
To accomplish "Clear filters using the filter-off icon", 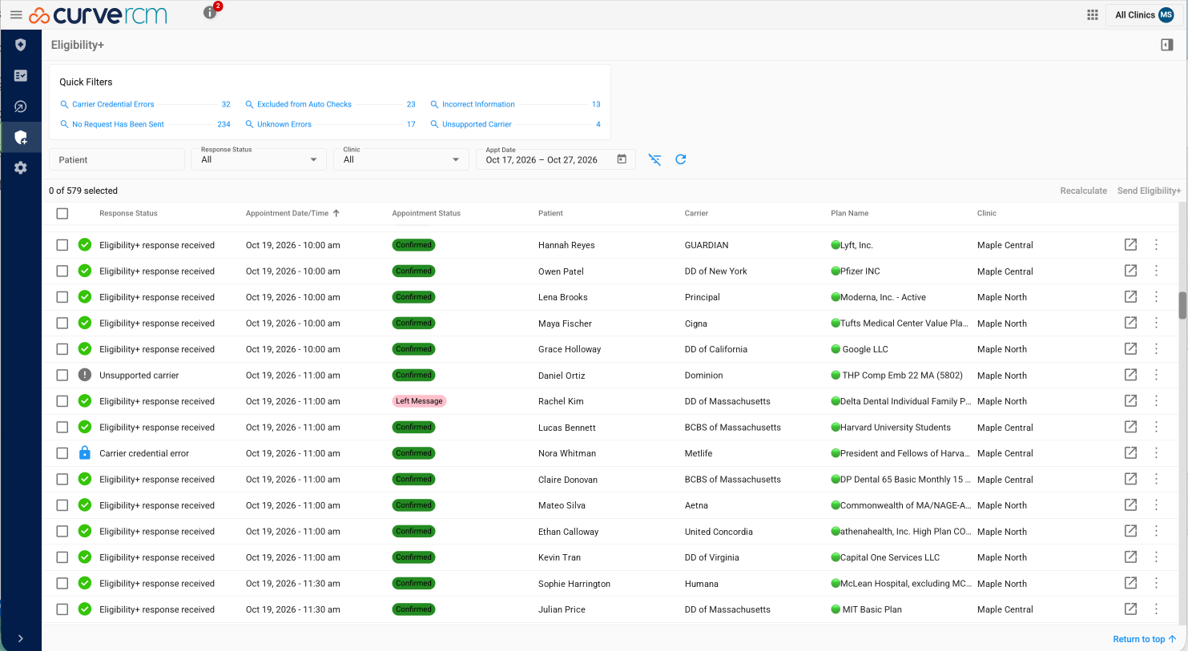I will tap(654, 159).
